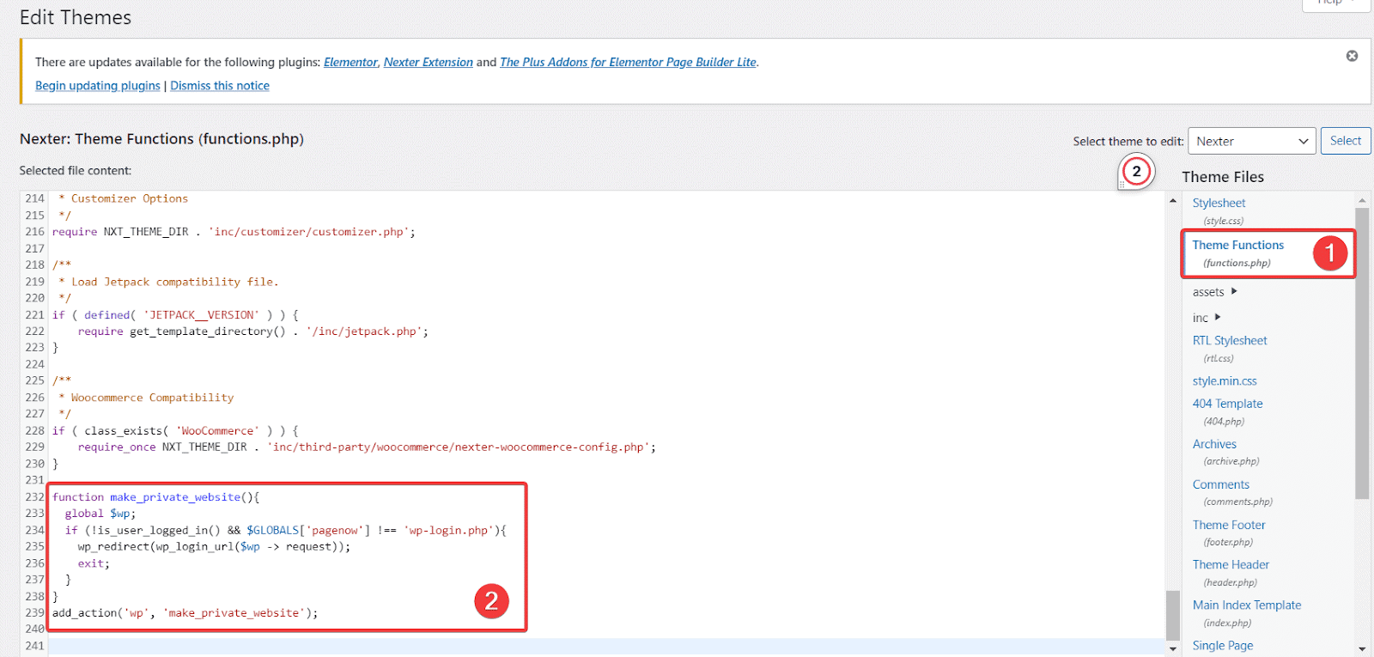Open the Theme Header file
The image size is (1374, 657).
[x=1231, y=564]
